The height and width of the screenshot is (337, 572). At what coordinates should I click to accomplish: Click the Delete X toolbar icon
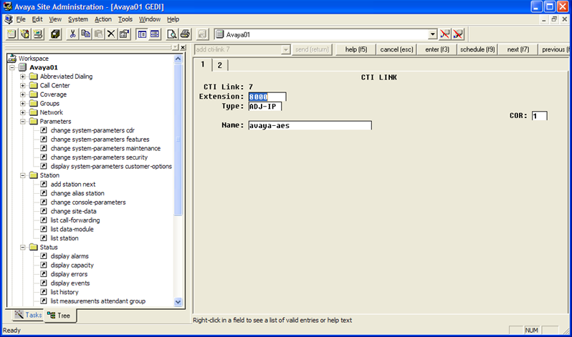click(111, 34)
